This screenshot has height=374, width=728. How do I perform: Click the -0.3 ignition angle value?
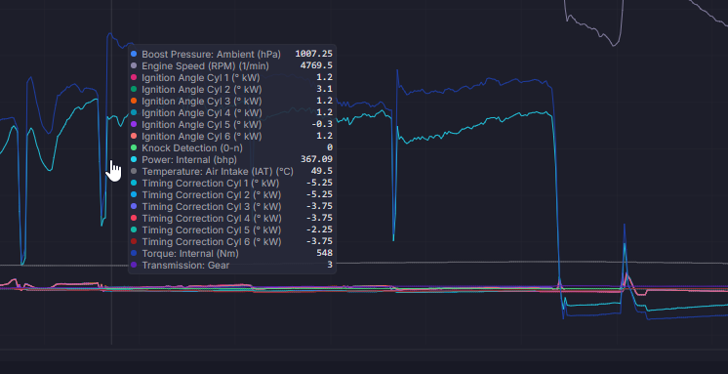point(323,124)
